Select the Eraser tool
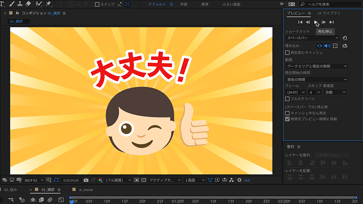363x204 pixels. click(x=28, y=4)
